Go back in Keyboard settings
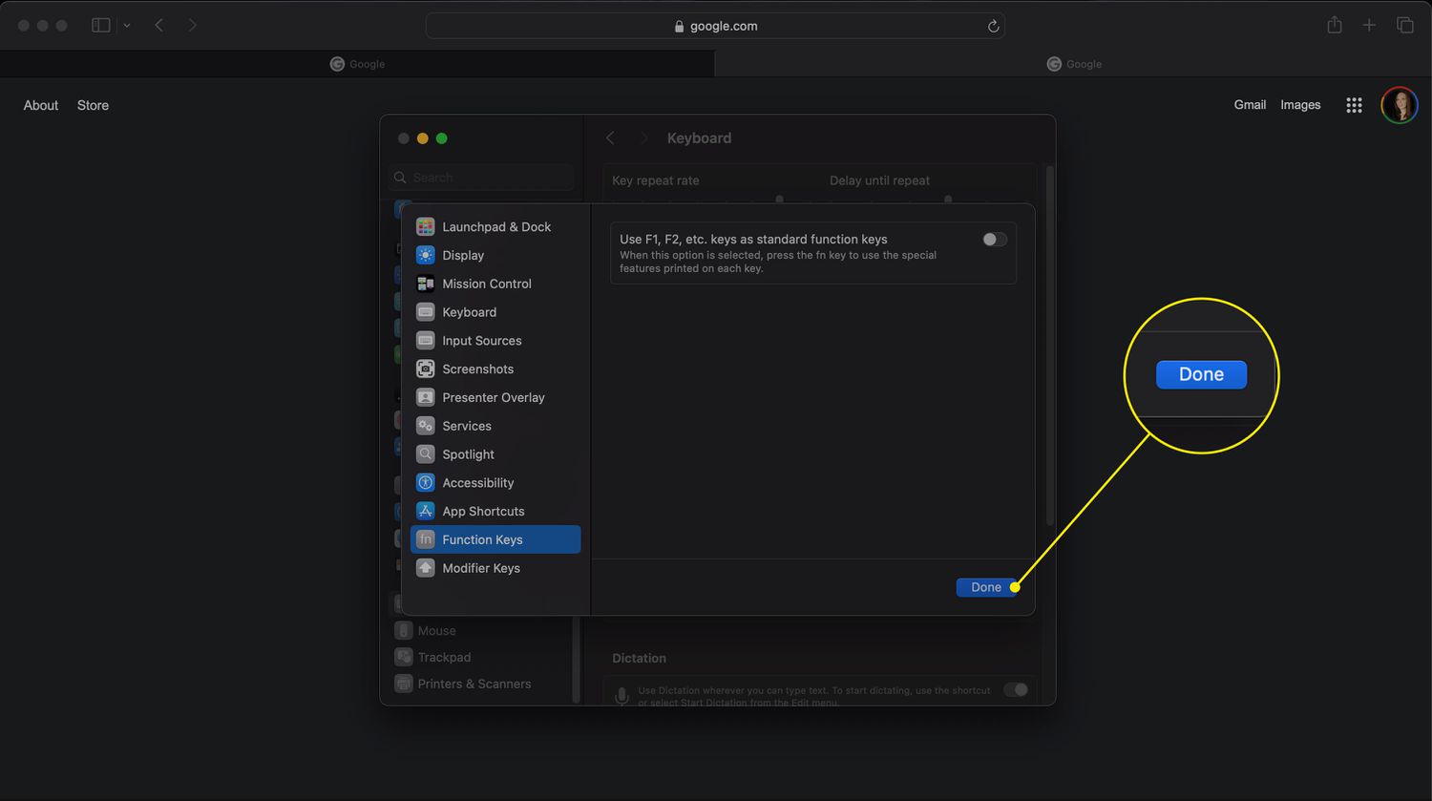The image size is (1432, 801). tap(610, 138)
